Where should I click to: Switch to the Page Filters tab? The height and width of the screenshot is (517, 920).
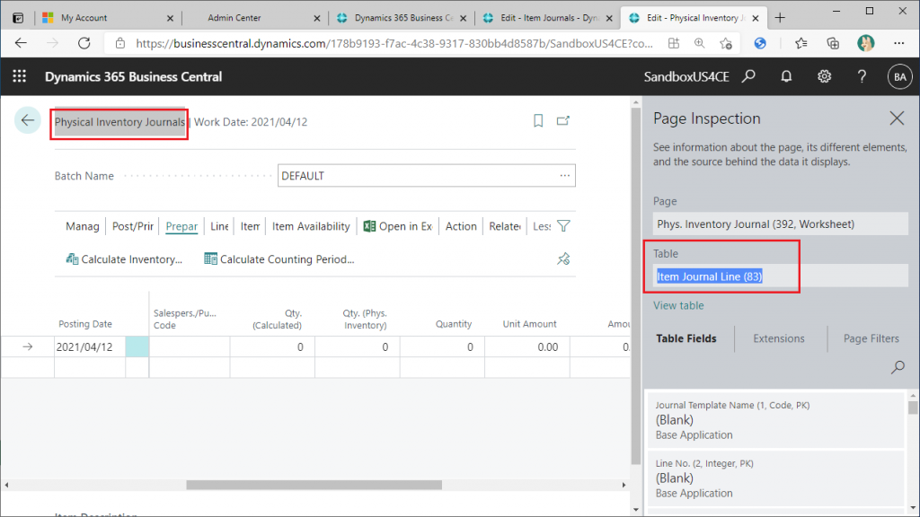click(871, 338)
